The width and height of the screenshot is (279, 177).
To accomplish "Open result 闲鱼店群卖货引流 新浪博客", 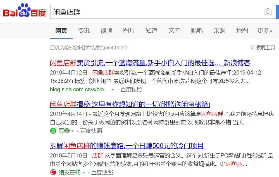I will click(150, 63).
